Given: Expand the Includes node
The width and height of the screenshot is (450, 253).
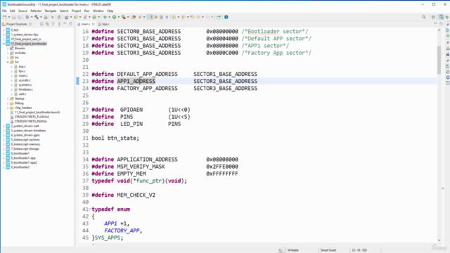Looking at the screenshot, I should [x=8, y=53].
